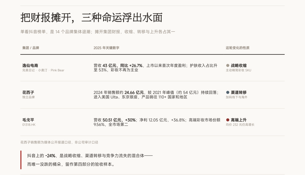Click the 2024 年销售额约 24.66 亿元 description

click(x=156, y=95)
